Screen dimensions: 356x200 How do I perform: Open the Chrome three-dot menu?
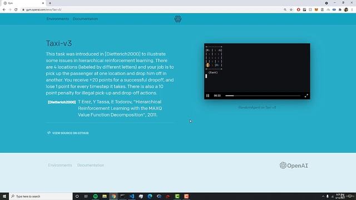pyautogui.click(x=352, y=10)
